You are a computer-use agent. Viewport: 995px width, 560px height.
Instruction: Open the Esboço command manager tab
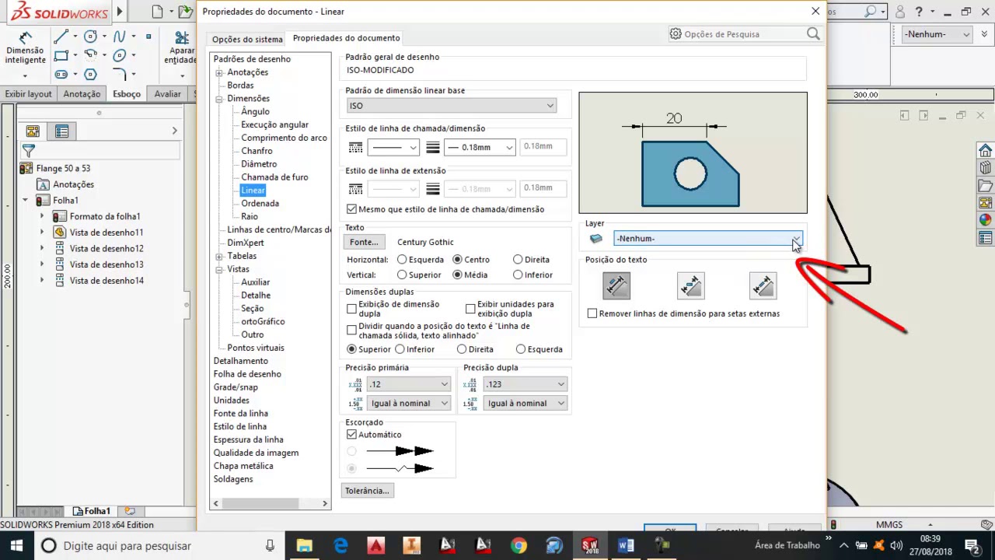126,94
